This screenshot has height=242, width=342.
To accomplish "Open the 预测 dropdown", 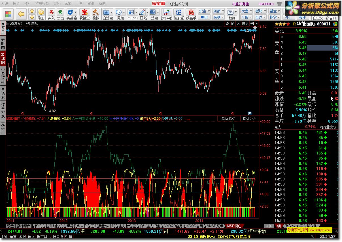I will 218,17.
